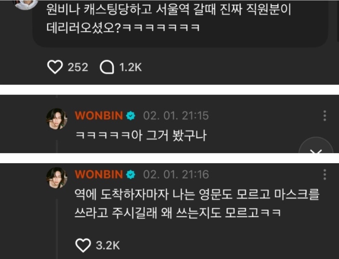The height and width of the screenshot is (259, 339).
Task: Tap verified badge on the 21:16 WONBIN reply
Action: point(130,174)
